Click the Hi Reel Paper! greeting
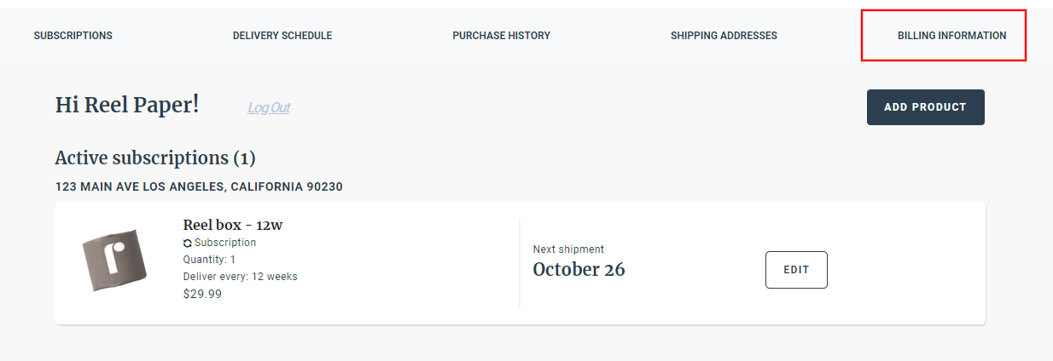Viewport: 1053px width, 361px height. point(127,105)
